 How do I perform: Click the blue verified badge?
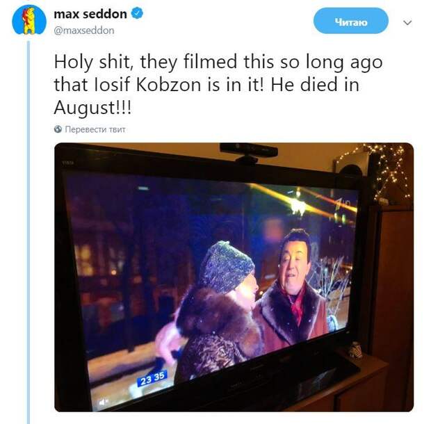(x=137, y=14)
